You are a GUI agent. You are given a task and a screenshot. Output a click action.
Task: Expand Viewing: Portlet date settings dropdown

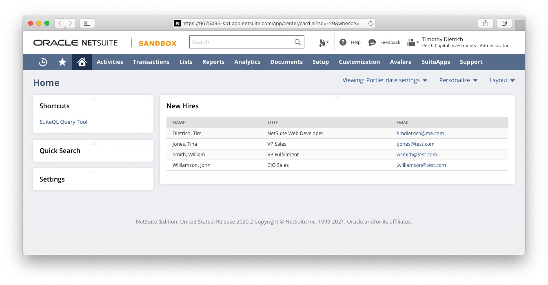click(385, 80)
